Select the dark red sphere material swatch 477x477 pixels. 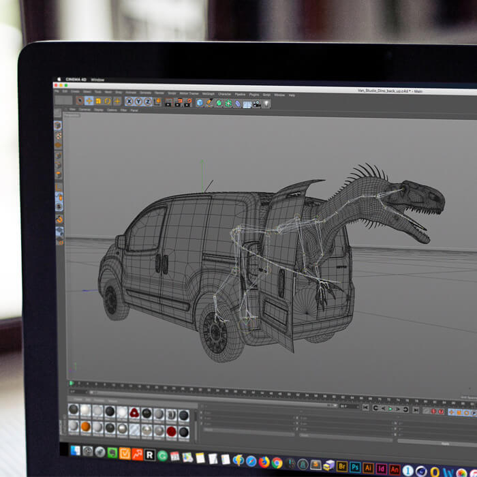[x=171, y=431]
